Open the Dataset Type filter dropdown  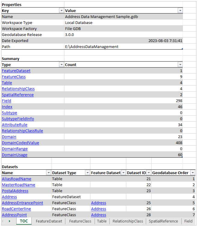click(88, 173)
